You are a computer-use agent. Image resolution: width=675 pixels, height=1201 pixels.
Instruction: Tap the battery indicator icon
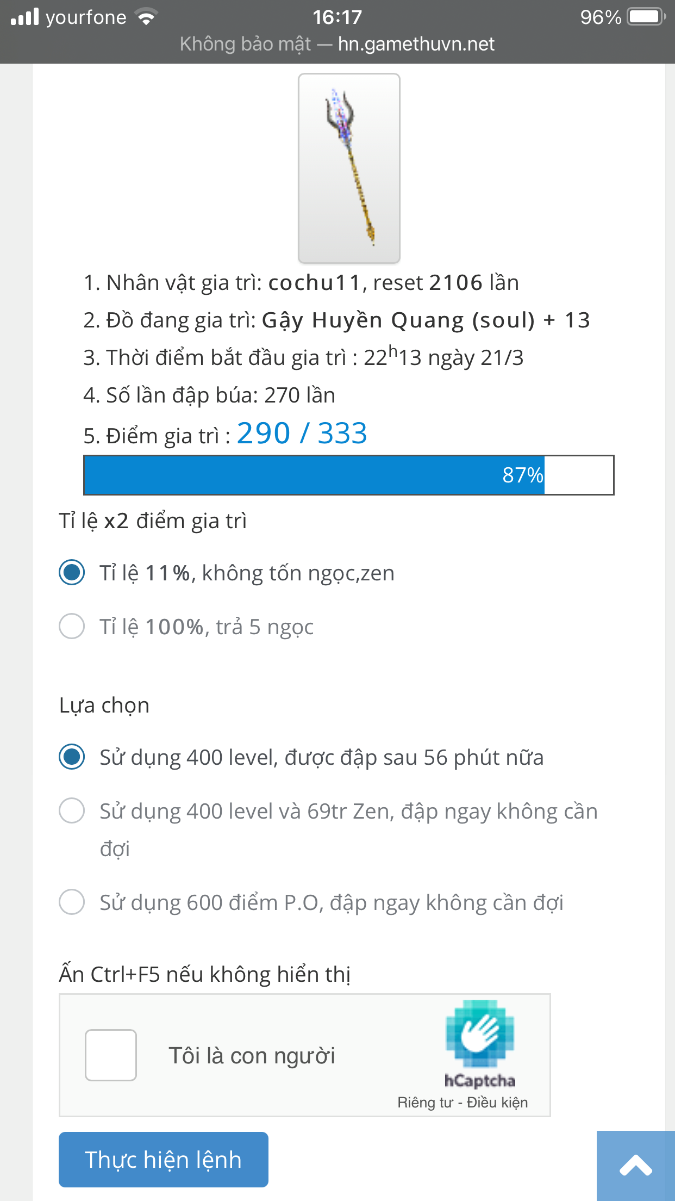click(646, 17)
